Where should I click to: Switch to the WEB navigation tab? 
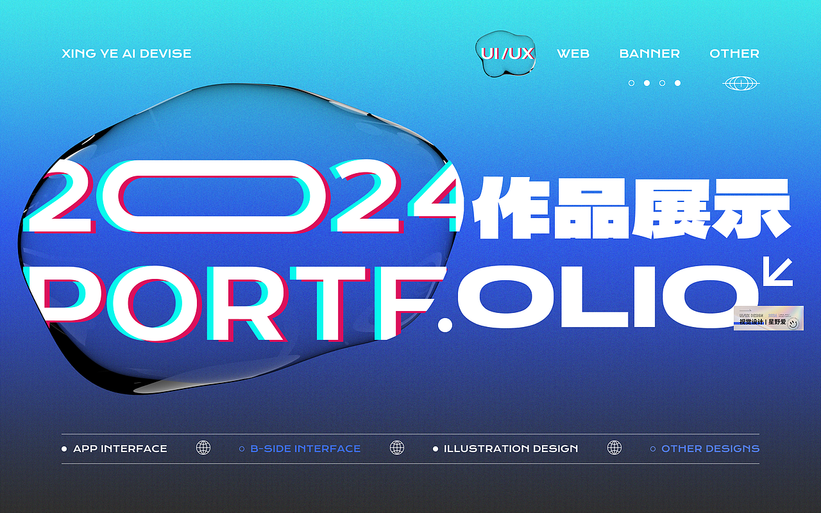point(573,54)
